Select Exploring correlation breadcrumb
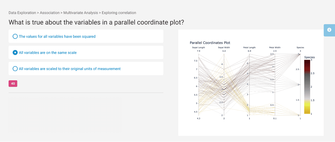 [119, 13]
